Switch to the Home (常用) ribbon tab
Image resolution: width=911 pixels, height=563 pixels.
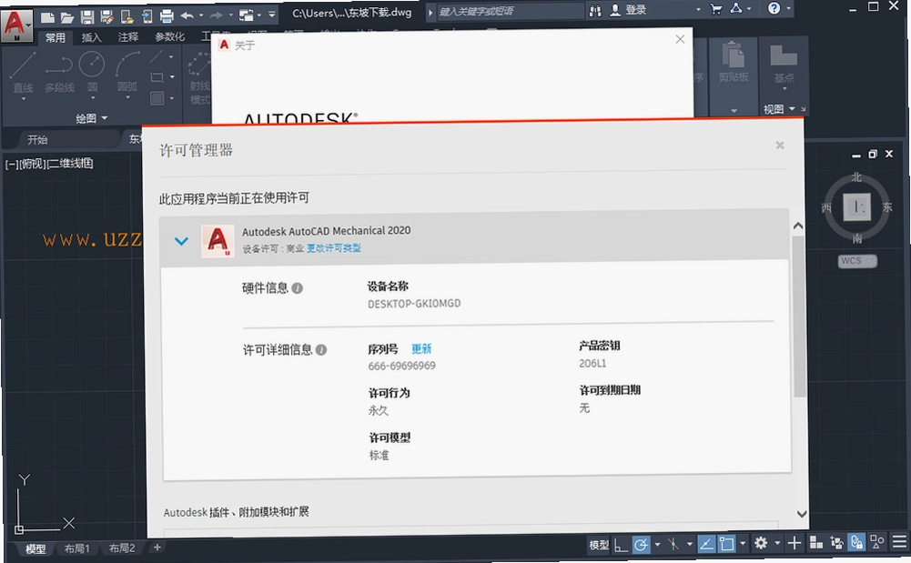[x=56, y=37]
